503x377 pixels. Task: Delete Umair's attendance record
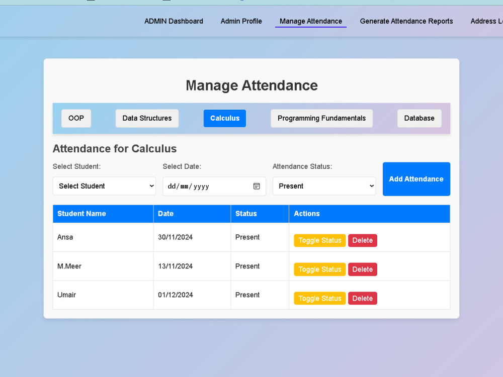pyautogui.click(x=363, y=298)
